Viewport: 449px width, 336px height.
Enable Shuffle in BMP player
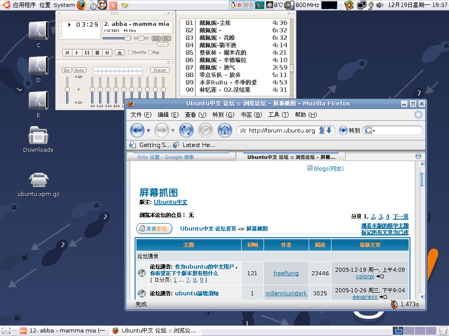pos(130,52)
